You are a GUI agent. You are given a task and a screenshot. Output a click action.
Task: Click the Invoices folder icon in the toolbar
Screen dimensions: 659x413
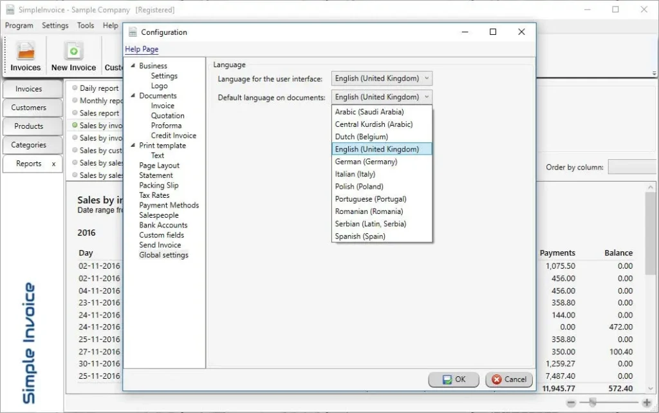[x=24, y=49]
